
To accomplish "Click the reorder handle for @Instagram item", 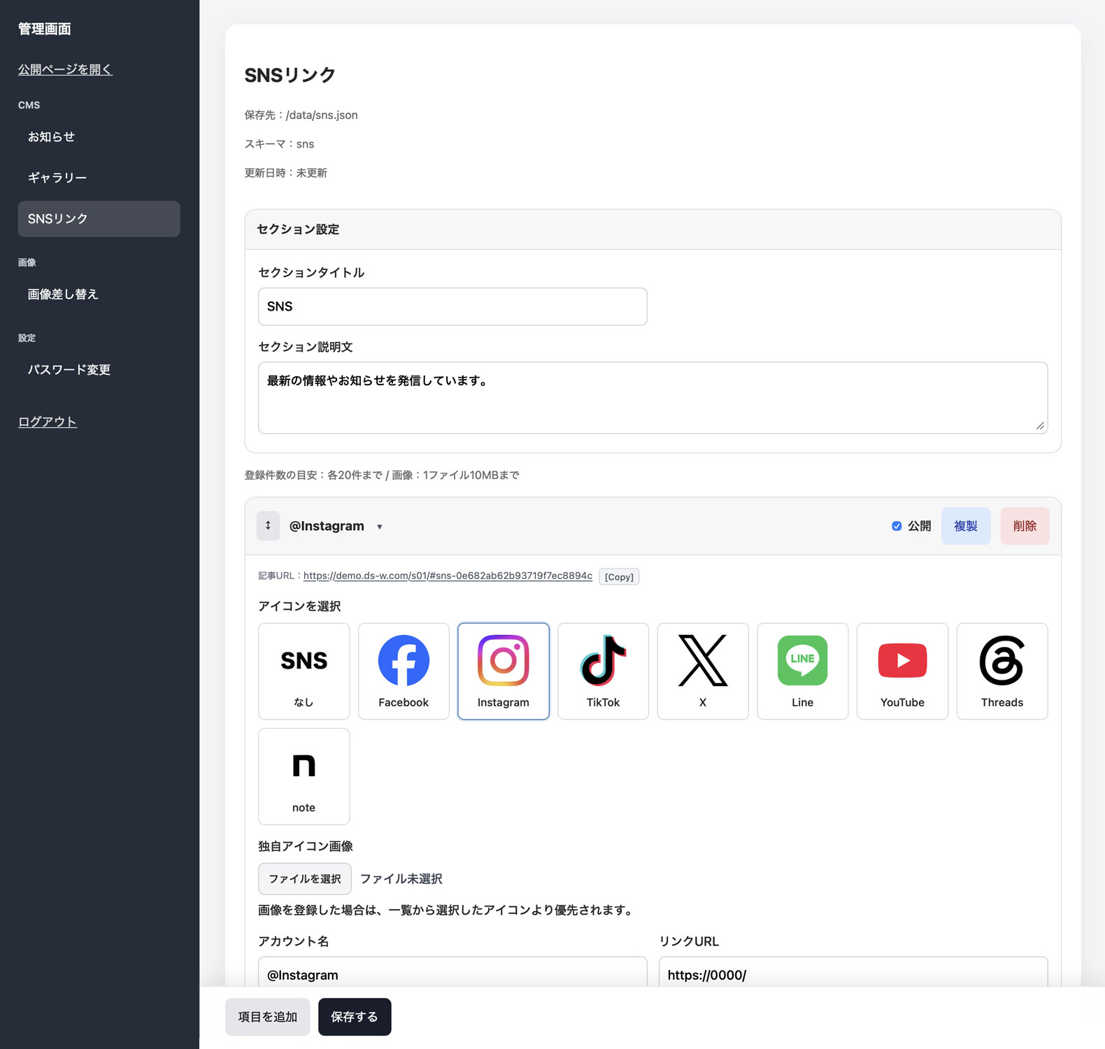I will (268, 526).
